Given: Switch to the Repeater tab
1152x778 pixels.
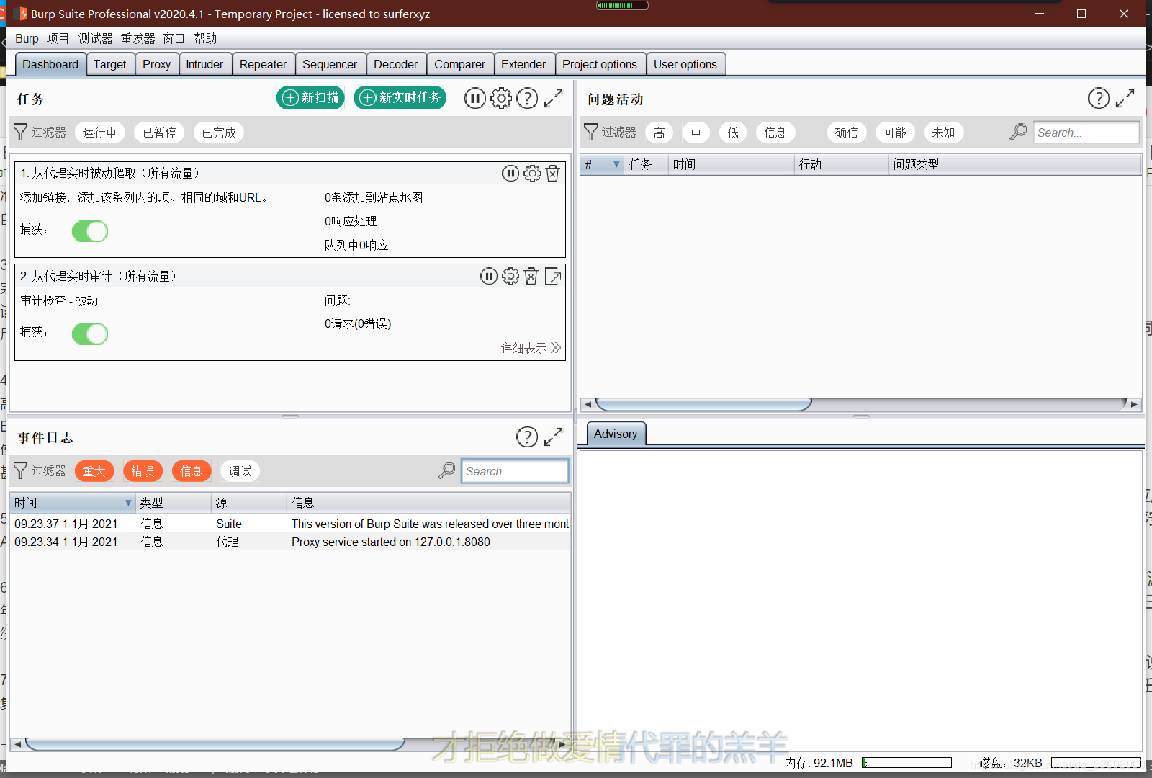Looking at the screenshot, I should [x=263, y=64].
